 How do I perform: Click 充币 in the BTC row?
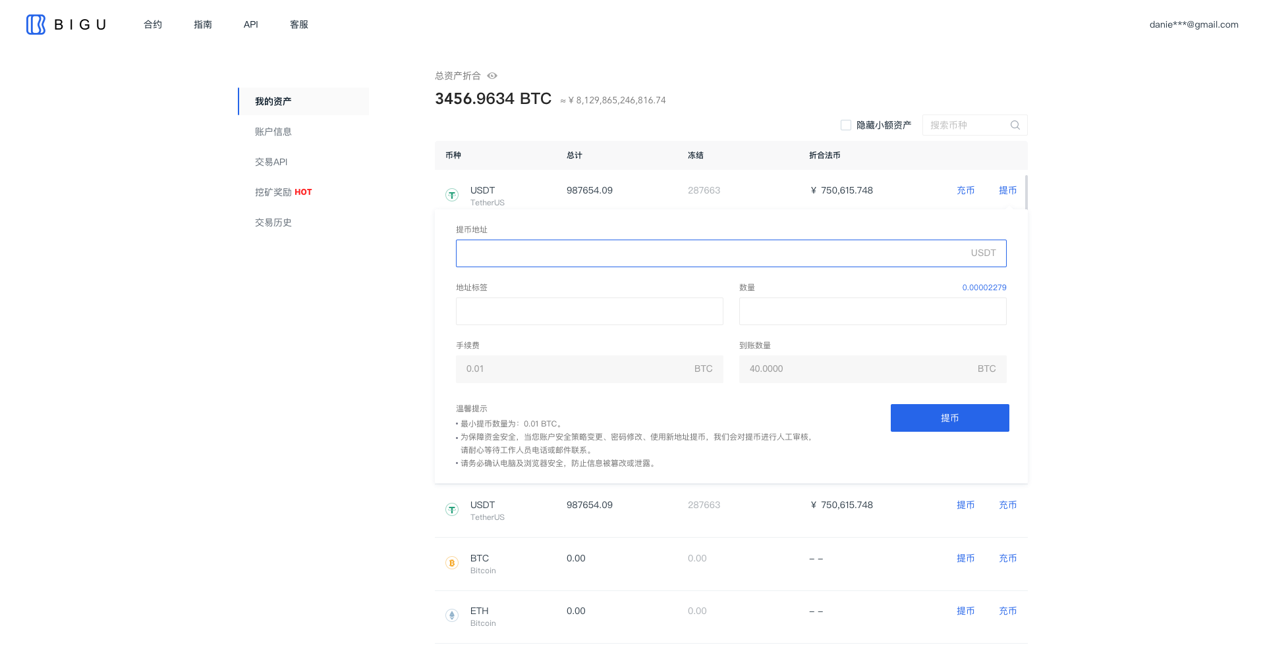coord(1008,558)
